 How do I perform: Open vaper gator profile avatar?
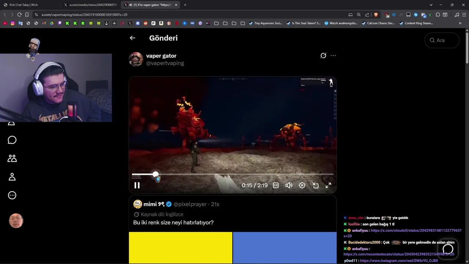pos(136,59)
